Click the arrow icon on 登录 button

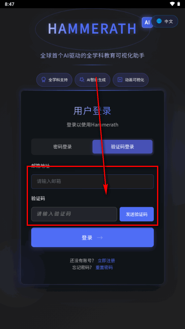click(x=100, y=238)
